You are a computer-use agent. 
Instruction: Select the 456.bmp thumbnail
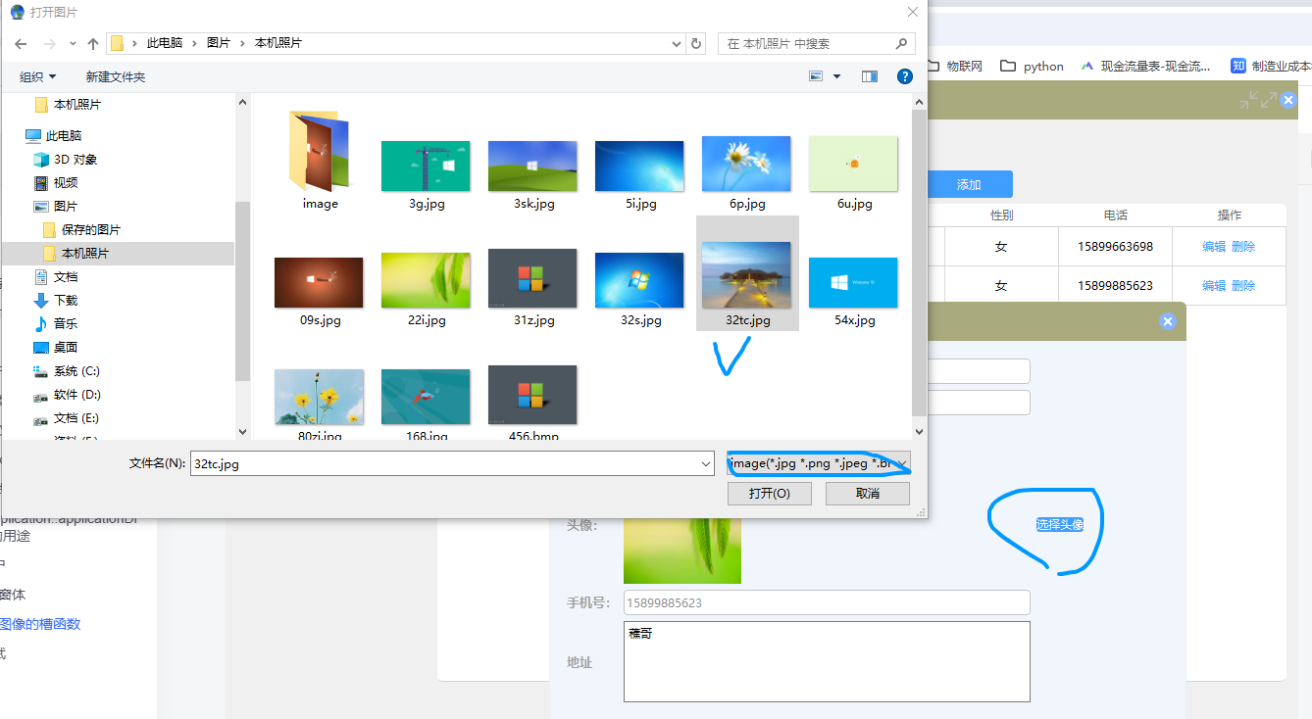532,395
